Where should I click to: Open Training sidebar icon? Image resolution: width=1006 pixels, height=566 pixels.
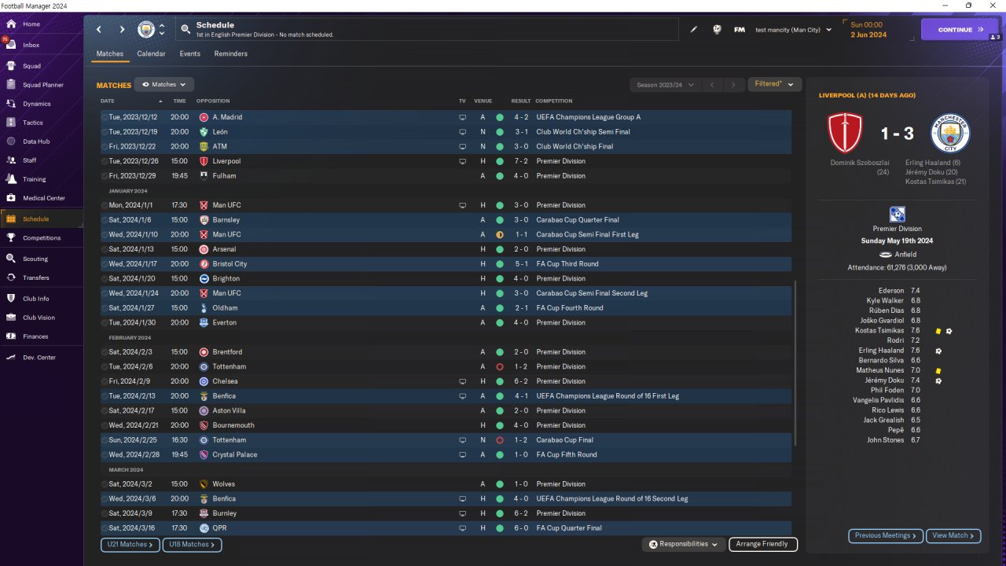pos(11,179)
